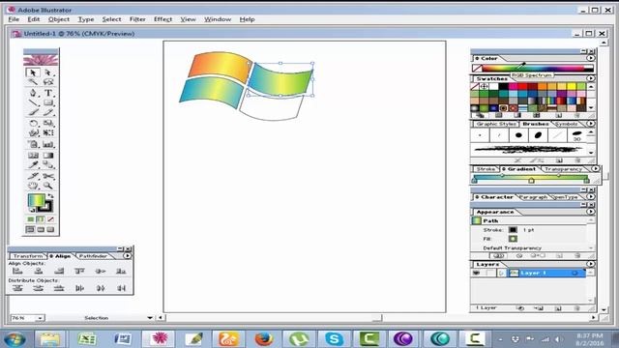
Task: Open the Character panel flyout menu
Action: click(591, 196)
